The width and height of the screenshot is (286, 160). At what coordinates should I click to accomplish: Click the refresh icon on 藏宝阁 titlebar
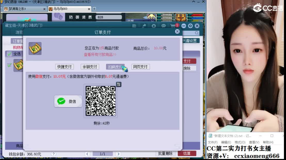pos(154,26)
